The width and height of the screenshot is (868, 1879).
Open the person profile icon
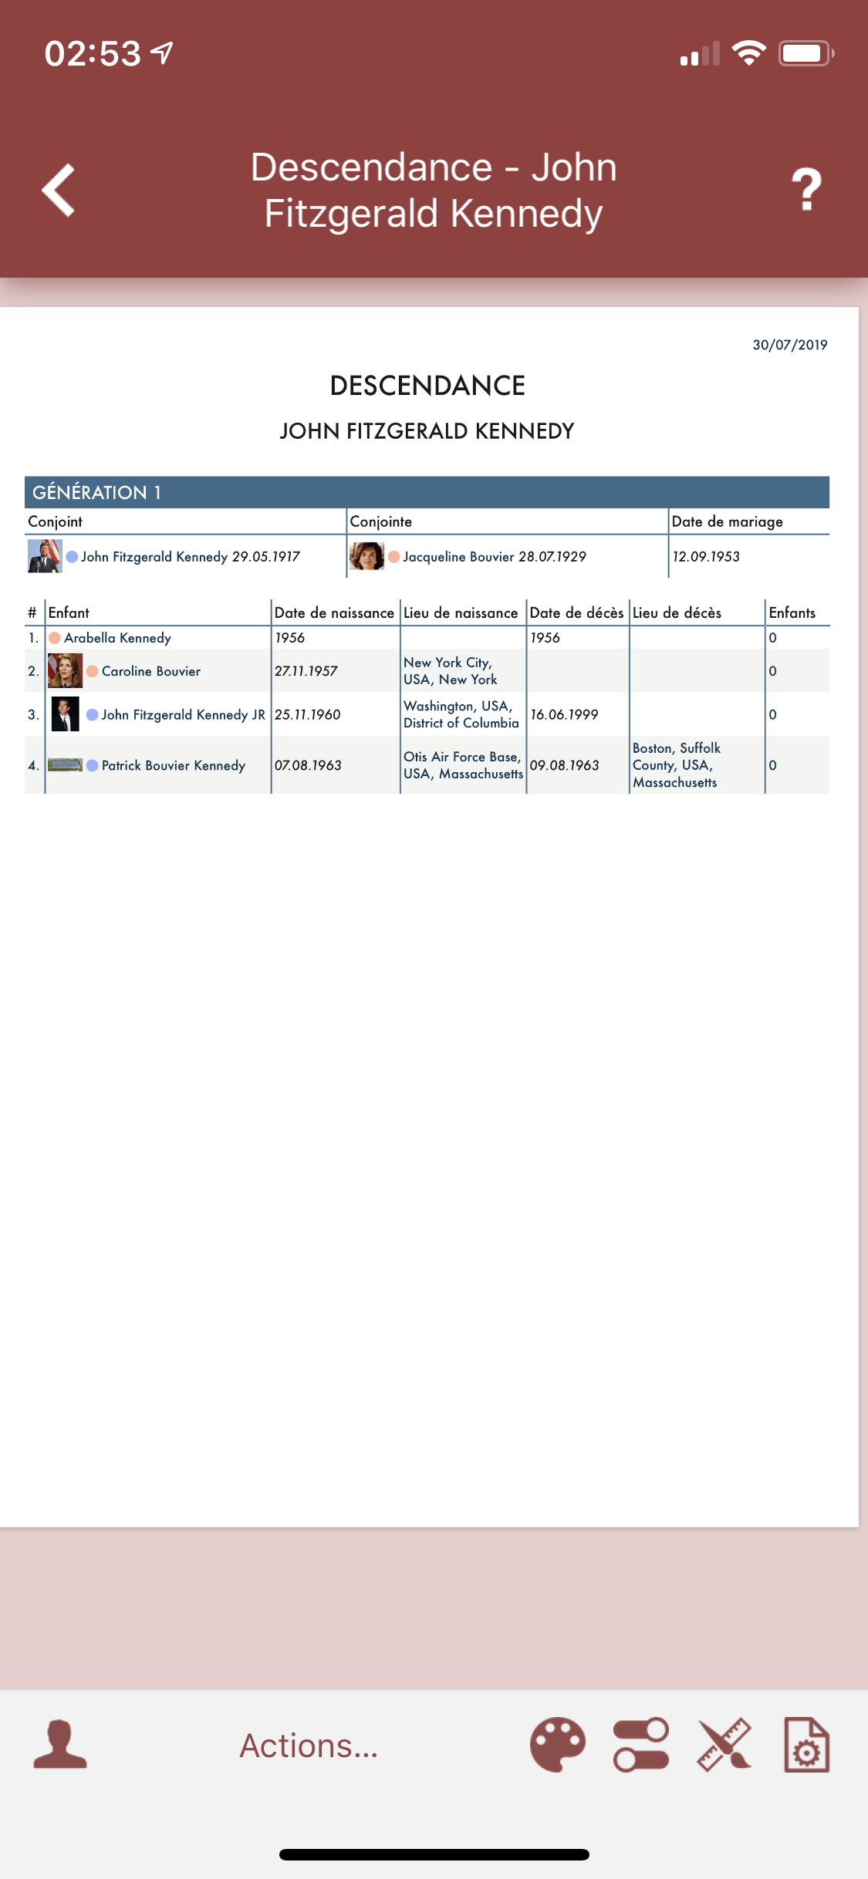(x=60, y=1745)
